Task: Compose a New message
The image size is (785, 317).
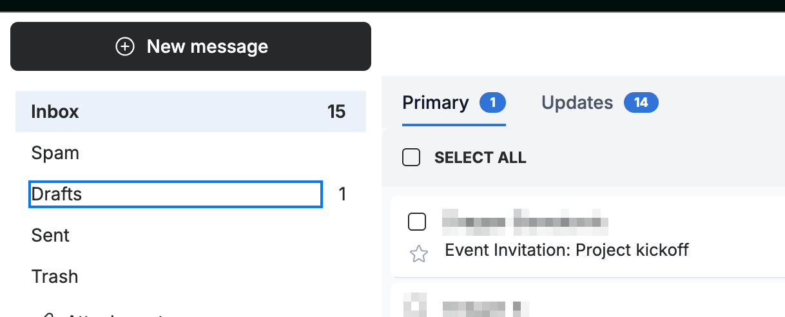Action: click(x=191, y=46)
